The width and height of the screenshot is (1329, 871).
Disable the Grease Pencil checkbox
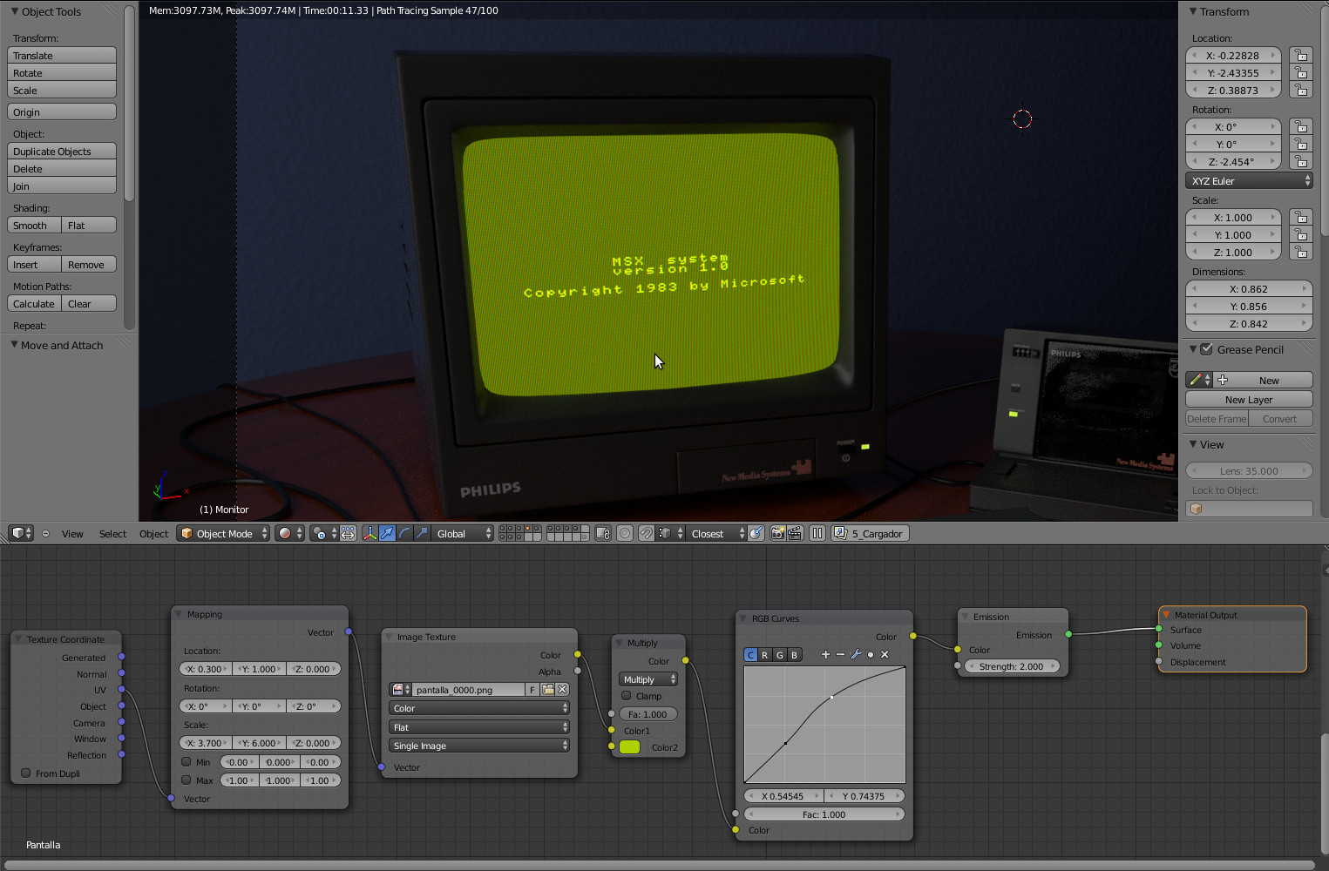point(1207,349)
